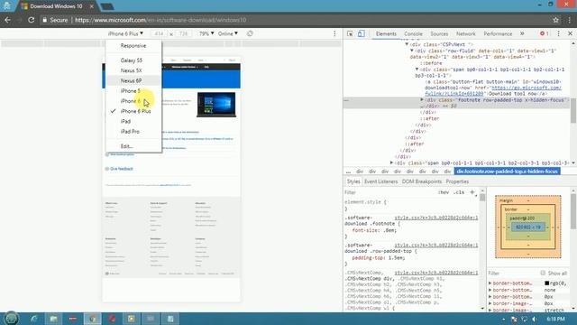The image size is (577, 325).
Task: Toggle the device toolbar icon in DevTools
Action: click(x=361, y=33)
